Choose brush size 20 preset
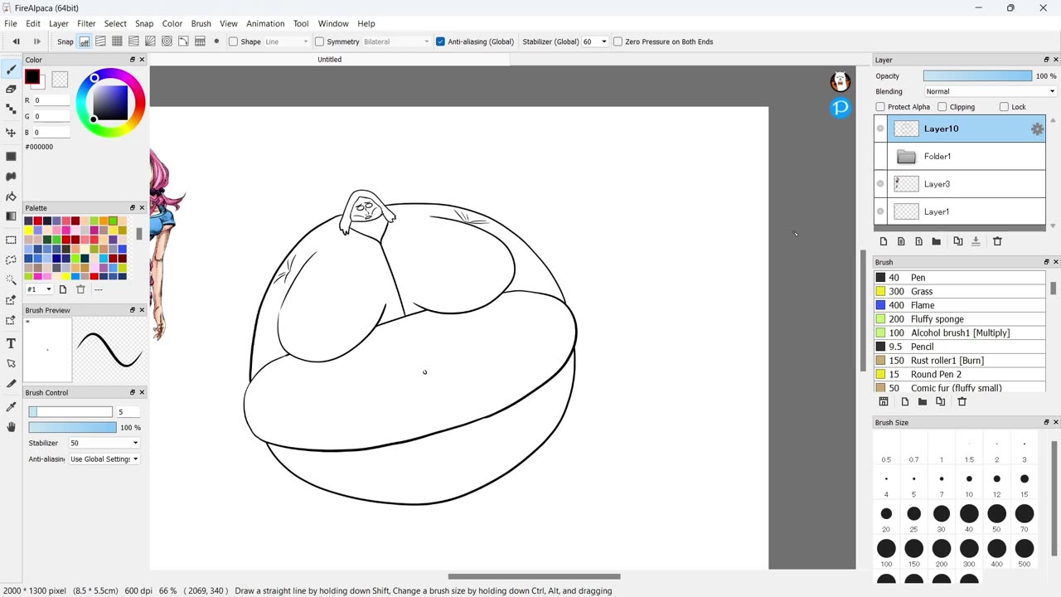 886,518
